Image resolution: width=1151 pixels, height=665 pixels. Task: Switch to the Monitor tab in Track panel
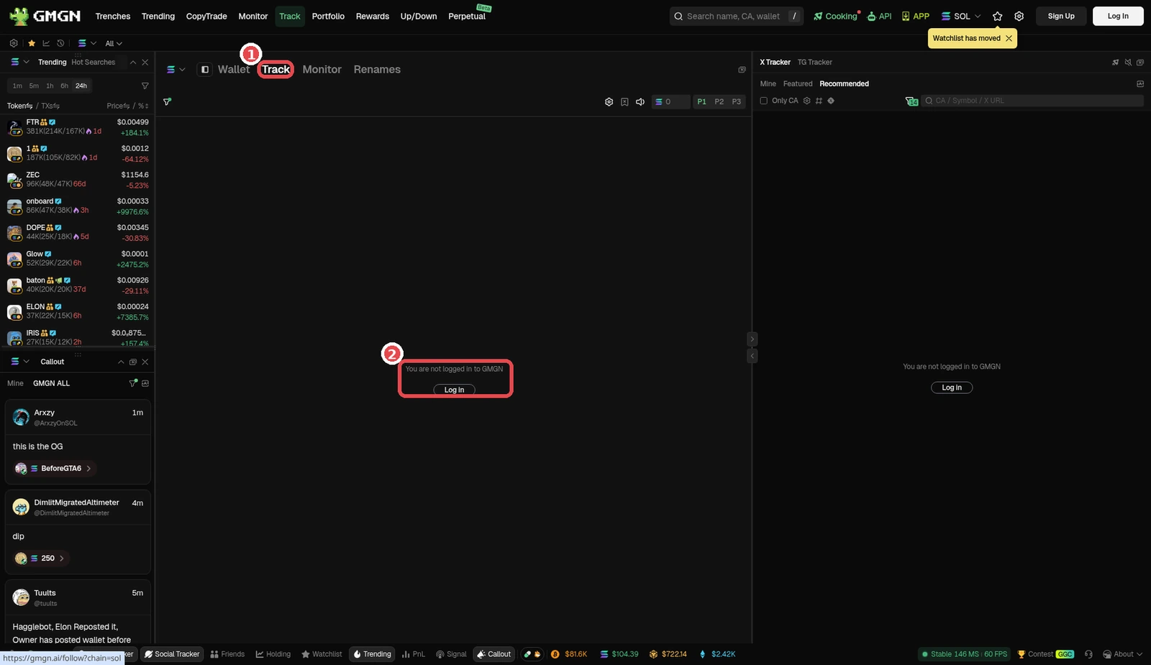click(x=322, y=70)
